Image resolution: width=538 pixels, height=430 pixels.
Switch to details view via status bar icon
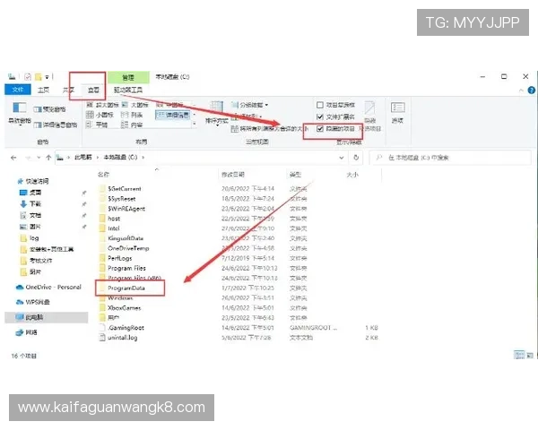[x=519, y=355]
